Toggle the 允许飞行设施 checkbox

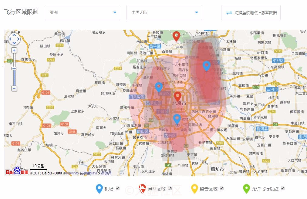click(x=282, y=188)
